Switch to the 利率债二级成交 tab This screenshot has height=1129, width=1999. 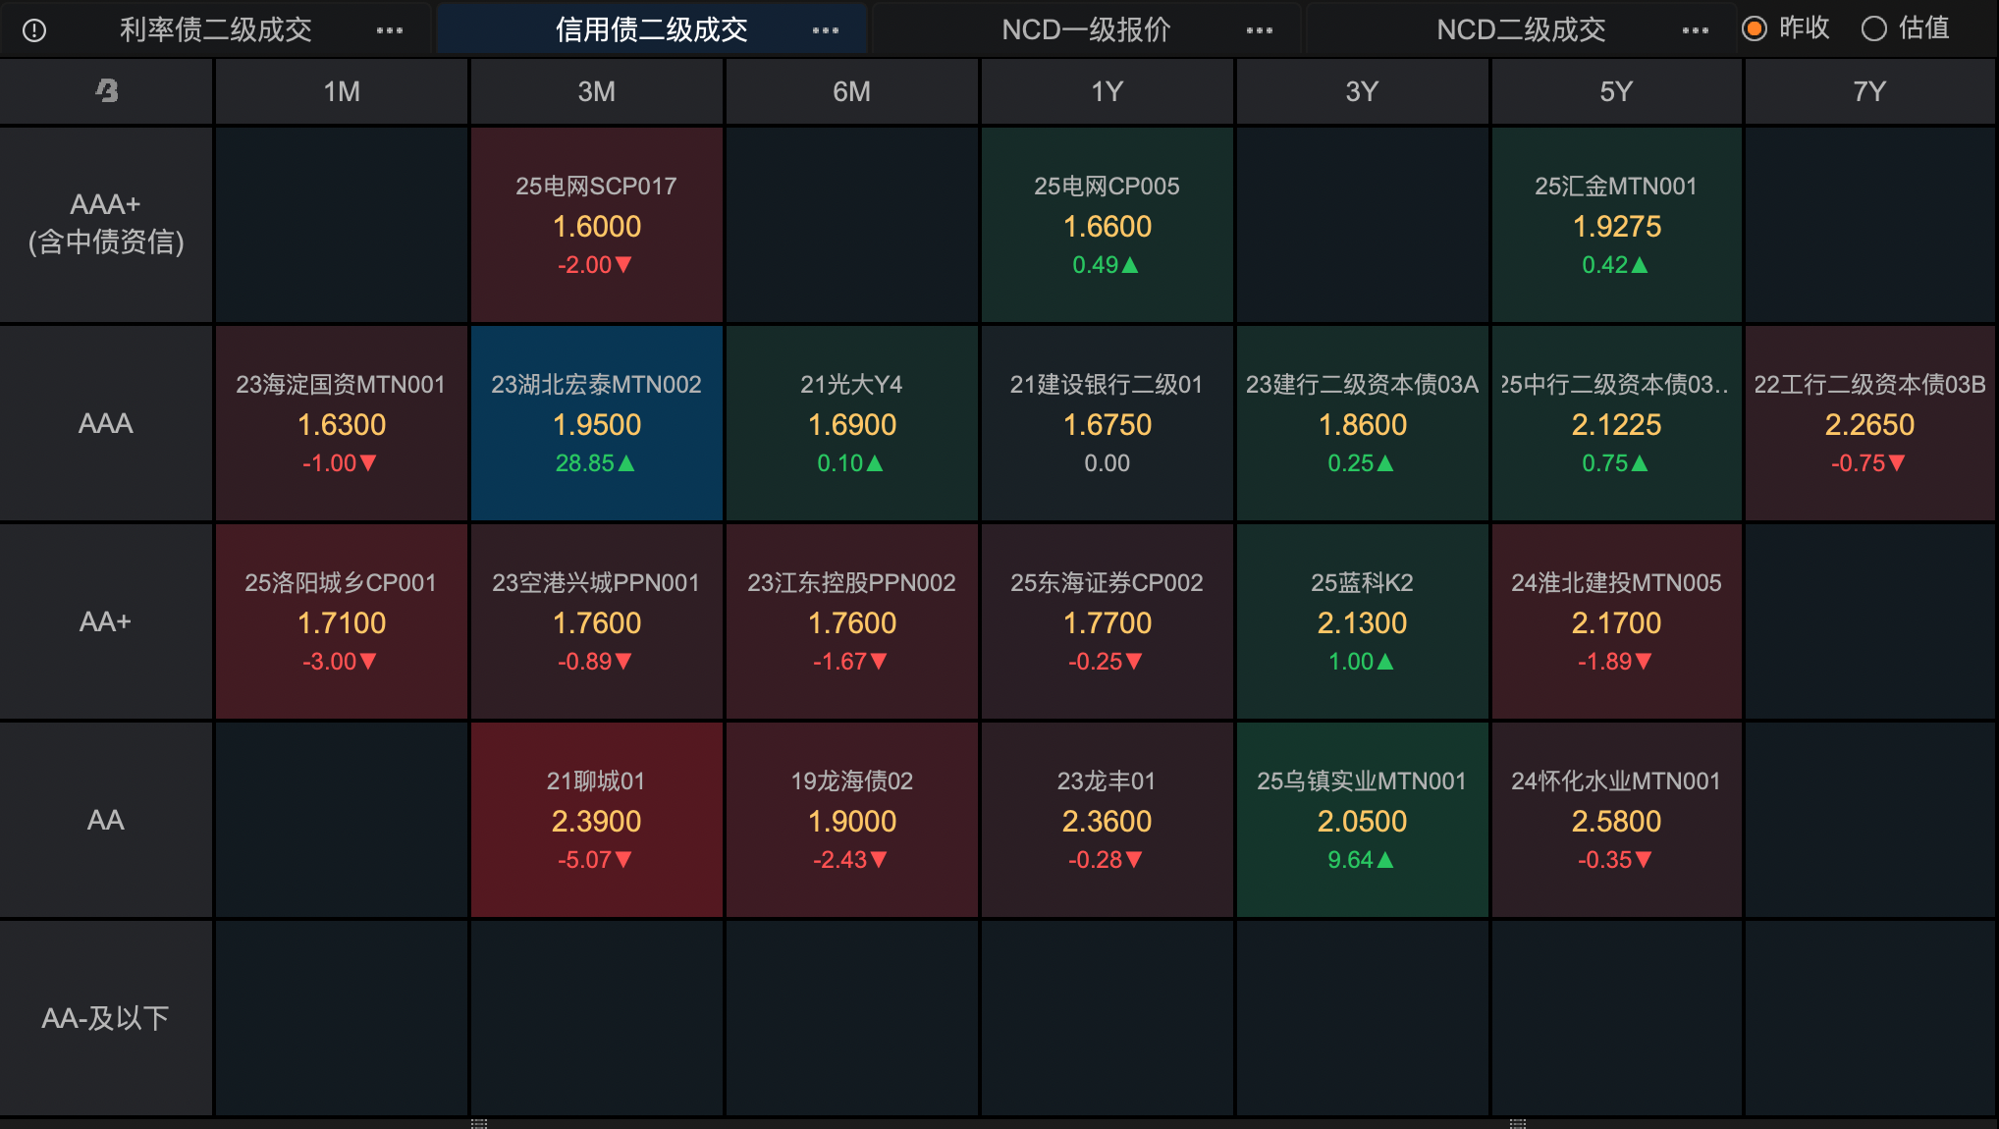[216, 30]
